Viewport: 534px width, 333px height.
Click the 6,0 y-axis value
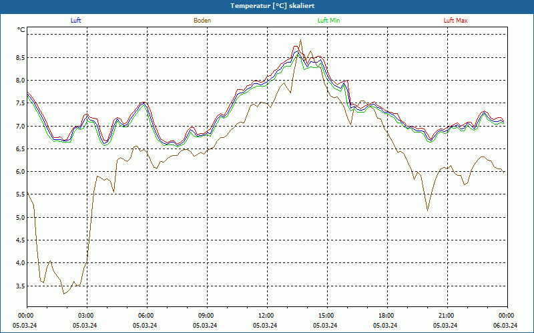[x=21, y=172]
